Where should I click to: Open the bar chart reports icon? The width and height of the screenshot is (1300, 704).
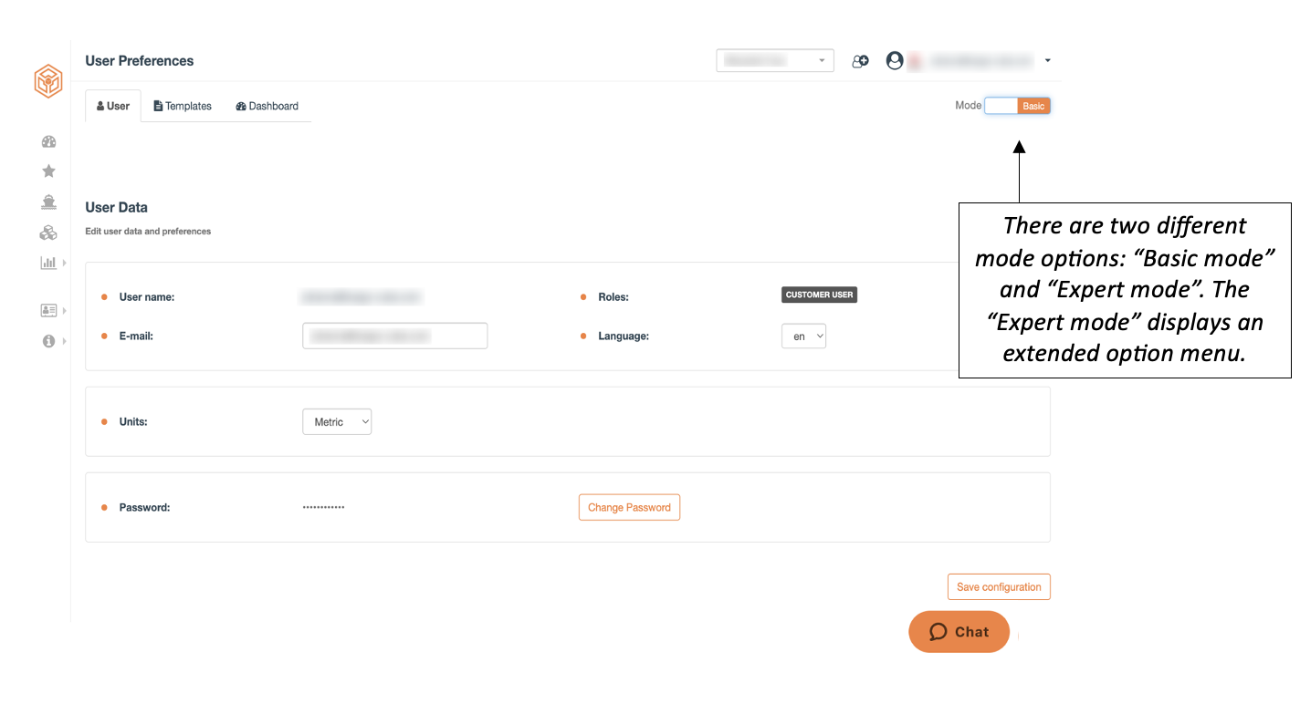(x=48, y=263)
